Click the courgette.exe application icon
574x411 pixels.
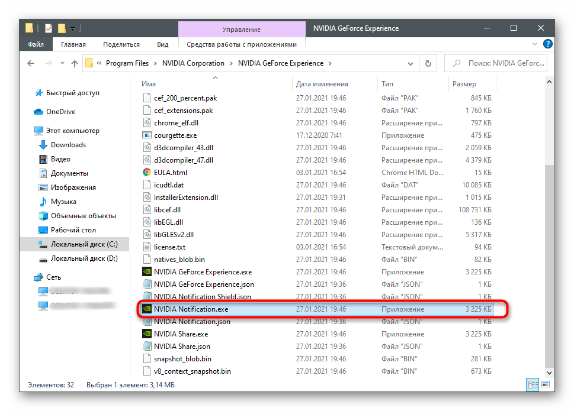click(147, 135)
